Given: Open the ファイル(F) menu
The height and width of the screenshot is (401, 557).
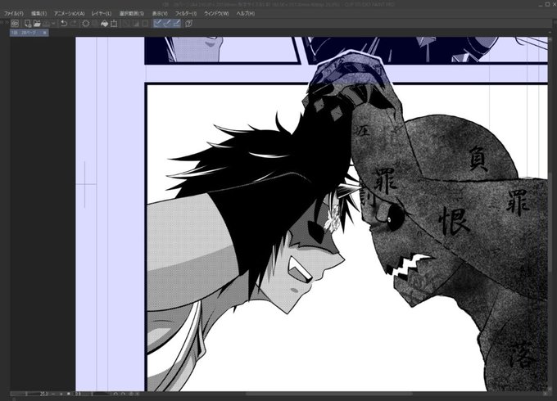Looking at the screenshot, I should pos(13,13).
